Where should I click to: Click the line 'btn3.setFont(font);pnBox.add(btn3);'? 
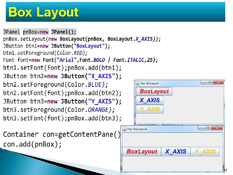(62, 118)
